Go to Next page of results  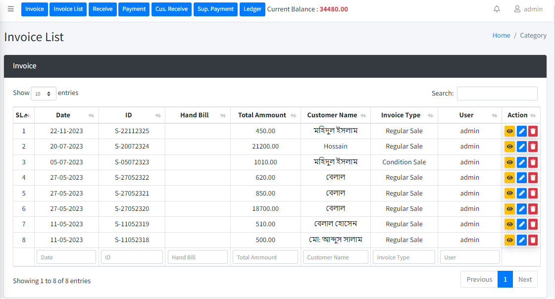pyautogui.click(x=525, y=279)
